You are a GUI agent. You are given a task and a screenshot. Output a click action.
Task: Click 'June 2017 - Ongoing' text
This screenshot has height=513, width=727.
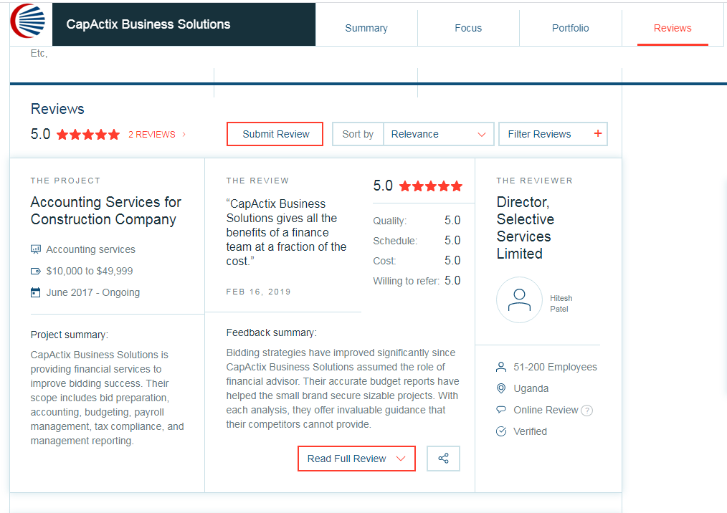coord(92,292)
